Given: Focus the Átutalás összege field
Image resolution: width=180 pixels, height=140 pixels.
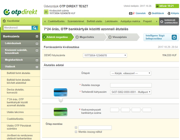Looking at the screenshot, I should [131, 85].
